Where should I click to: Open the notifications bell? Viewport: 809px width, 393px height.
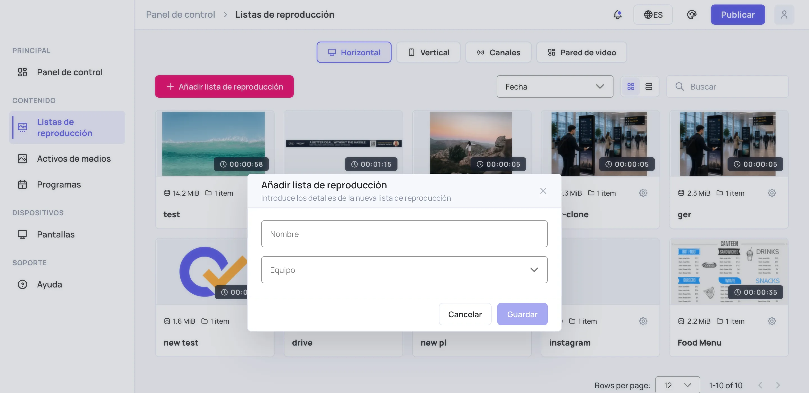tap(617, 14)
